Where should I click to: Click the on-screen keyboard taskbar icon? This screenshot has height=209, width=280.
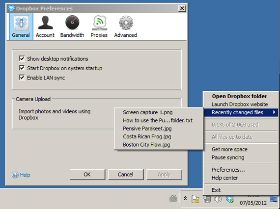(x=173, y=198)
